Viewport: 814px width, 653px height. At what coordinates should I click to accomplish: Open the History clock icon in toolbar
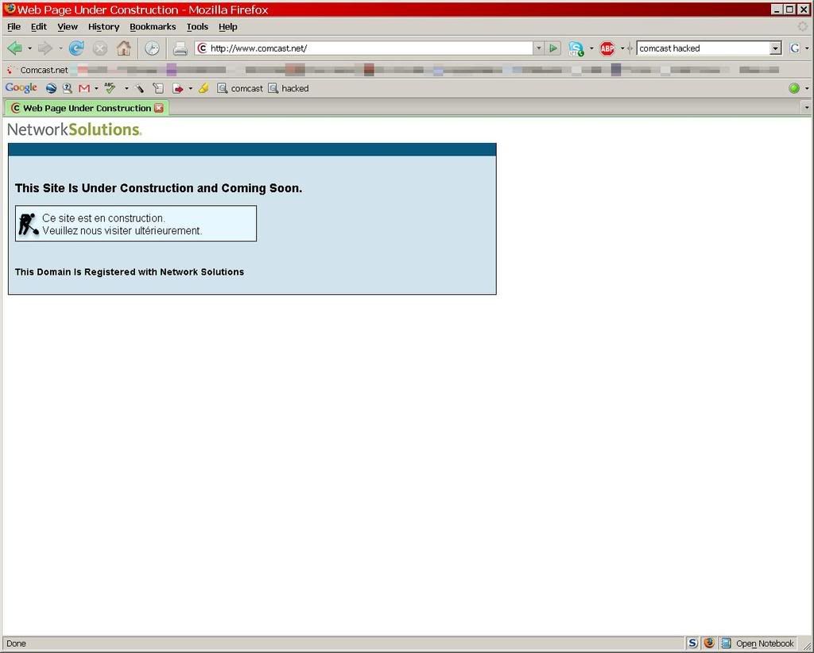click(x=152, y=48)
